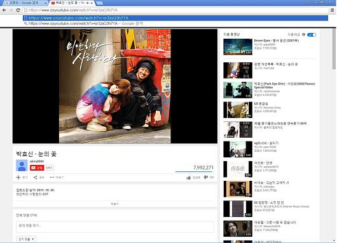Viewport: 337px width, 243px height.
Task: Open the 이선희 video thumbnail
Action: point(238,169)
